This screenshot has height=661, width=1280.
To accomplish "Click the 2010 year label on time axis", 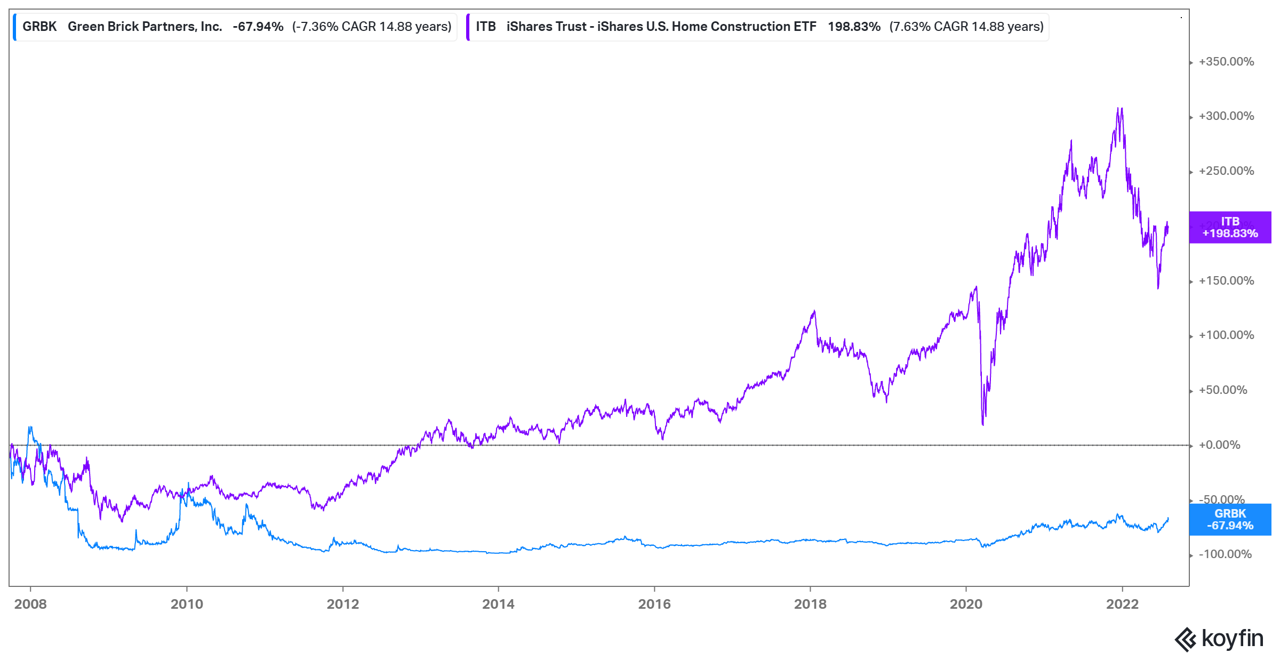I will tap(187, 604).
